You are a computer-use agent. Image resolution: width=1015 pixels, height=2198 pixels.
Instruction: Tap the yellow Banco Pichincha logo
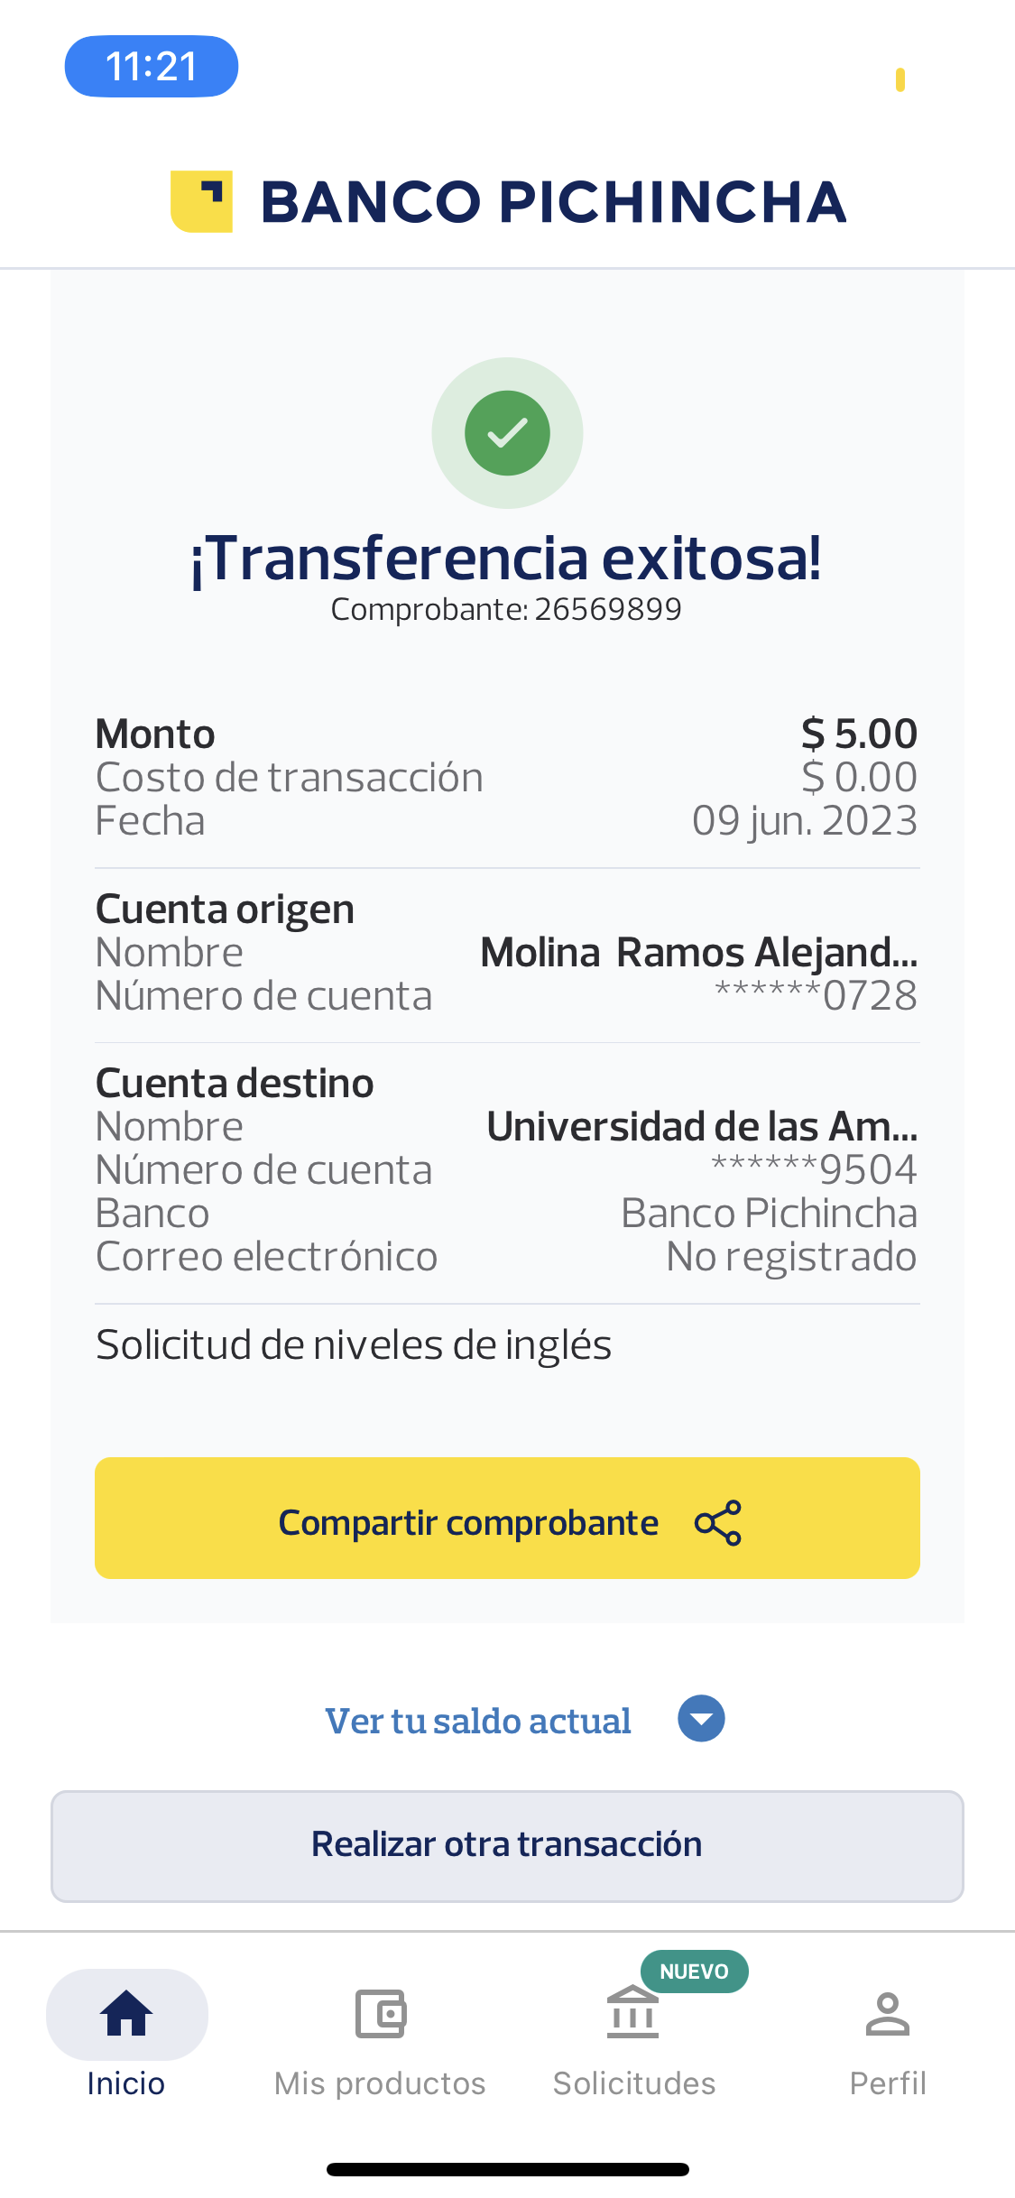click(201, 201)
